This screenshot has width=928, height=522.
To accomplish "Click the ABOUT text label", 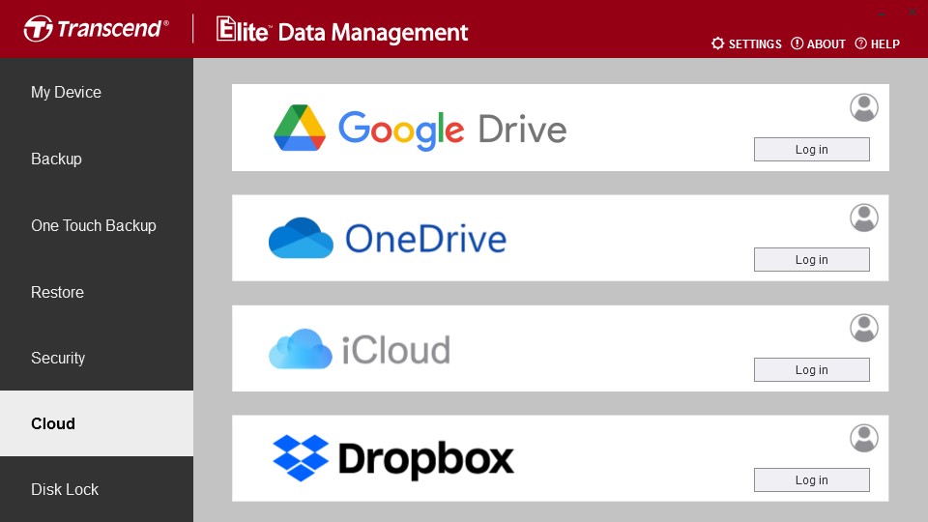I will [826, 43].
